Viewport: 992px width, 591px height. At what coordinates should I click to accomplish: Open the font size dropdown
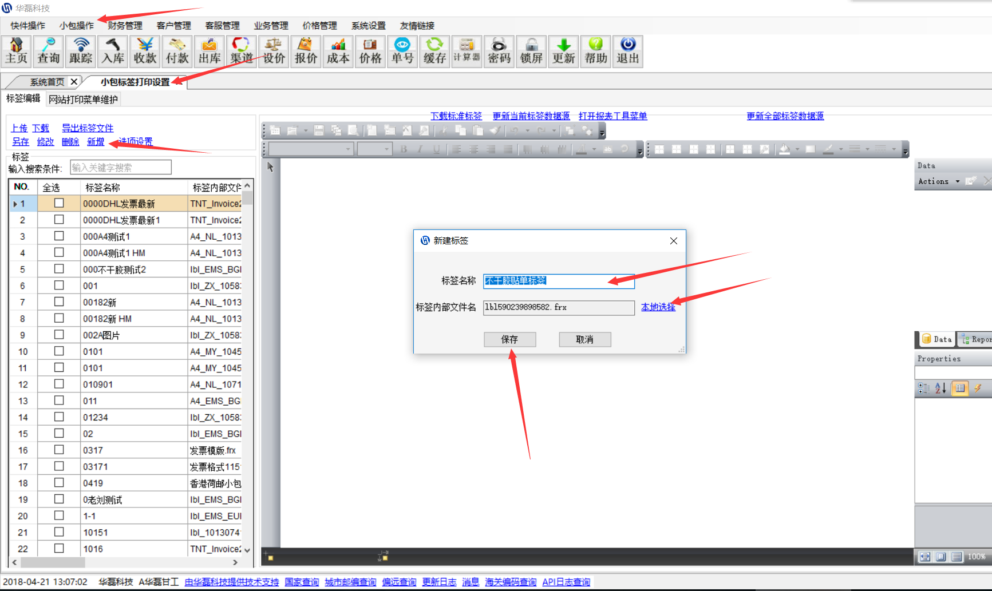pos(387,149)
